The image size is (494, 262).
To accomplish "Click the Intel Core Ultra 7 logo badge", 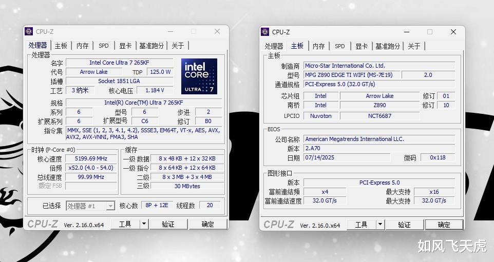I will [199, 76].
